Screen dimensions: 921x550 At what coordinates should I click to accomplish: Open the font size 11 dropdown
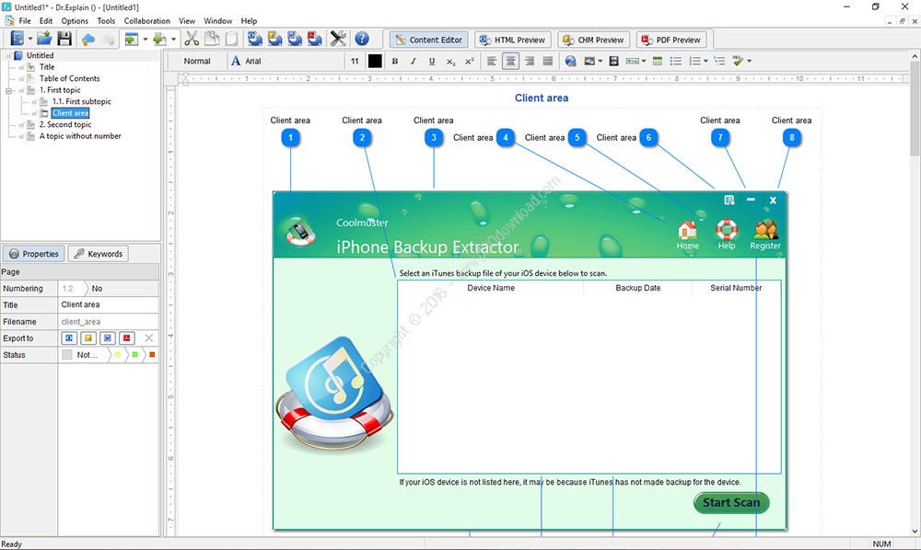click(x=355, y=61)
